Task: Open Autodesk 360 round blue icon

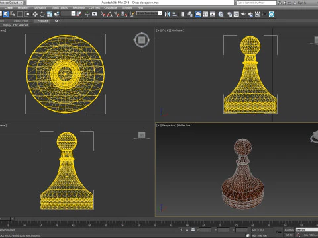Action: tap(272, 14)
